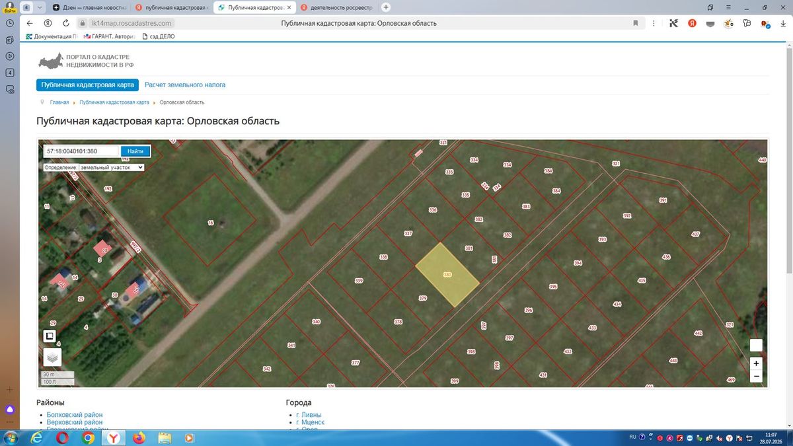Click the bookmark icon in address bar
The image size is (793, 446).
[636, 23]
